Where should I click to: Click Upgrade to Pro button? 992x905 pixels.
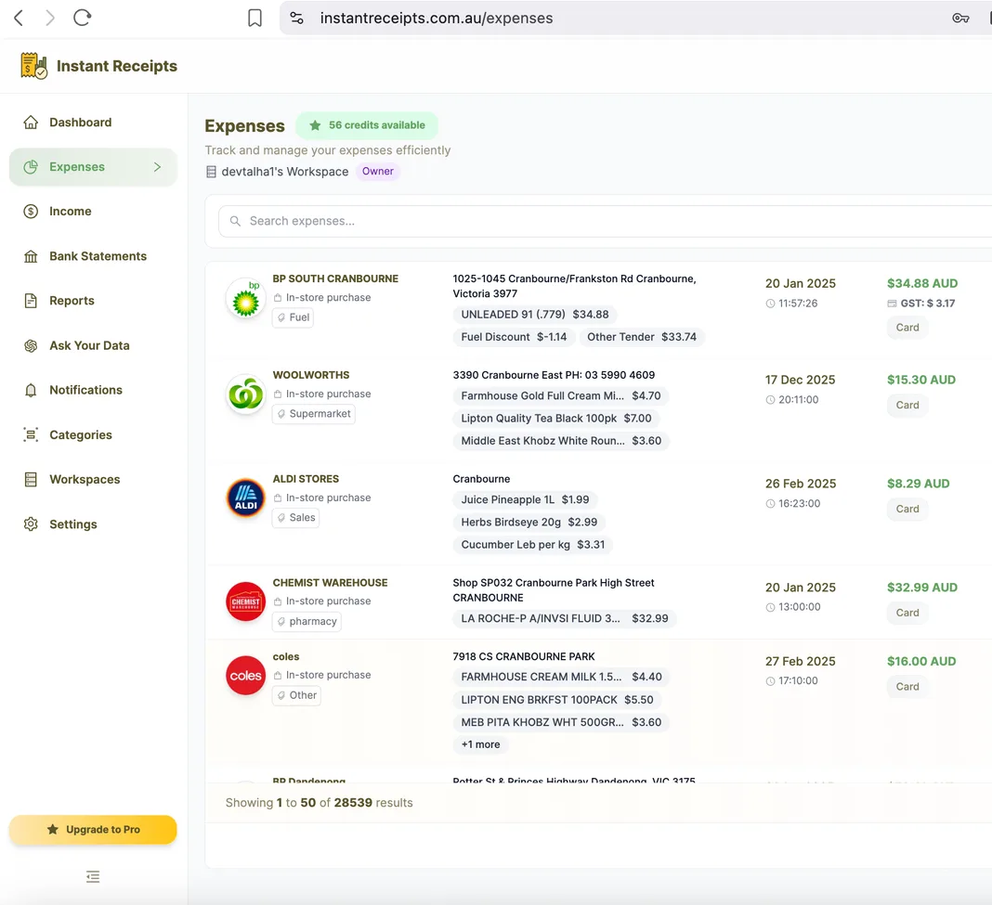93,830
